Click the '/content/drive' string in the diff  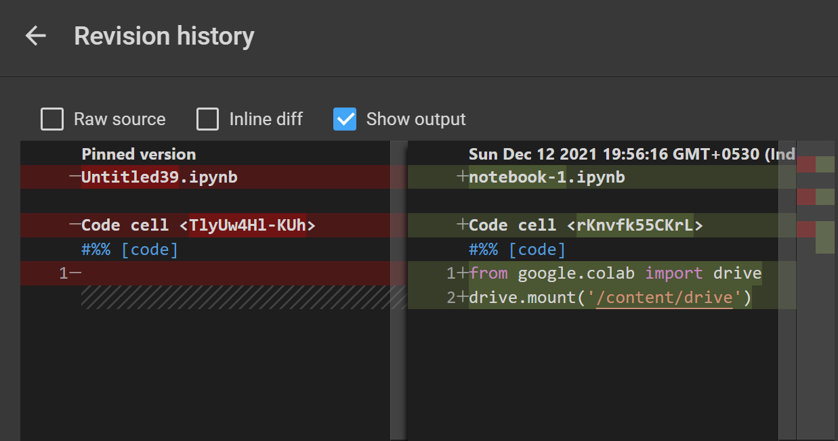click(664, 298)
